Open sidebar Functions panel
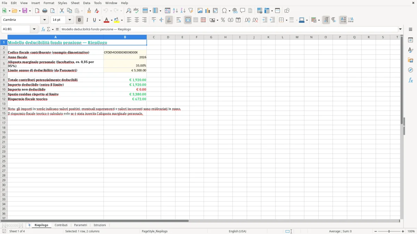 (410, 80)
